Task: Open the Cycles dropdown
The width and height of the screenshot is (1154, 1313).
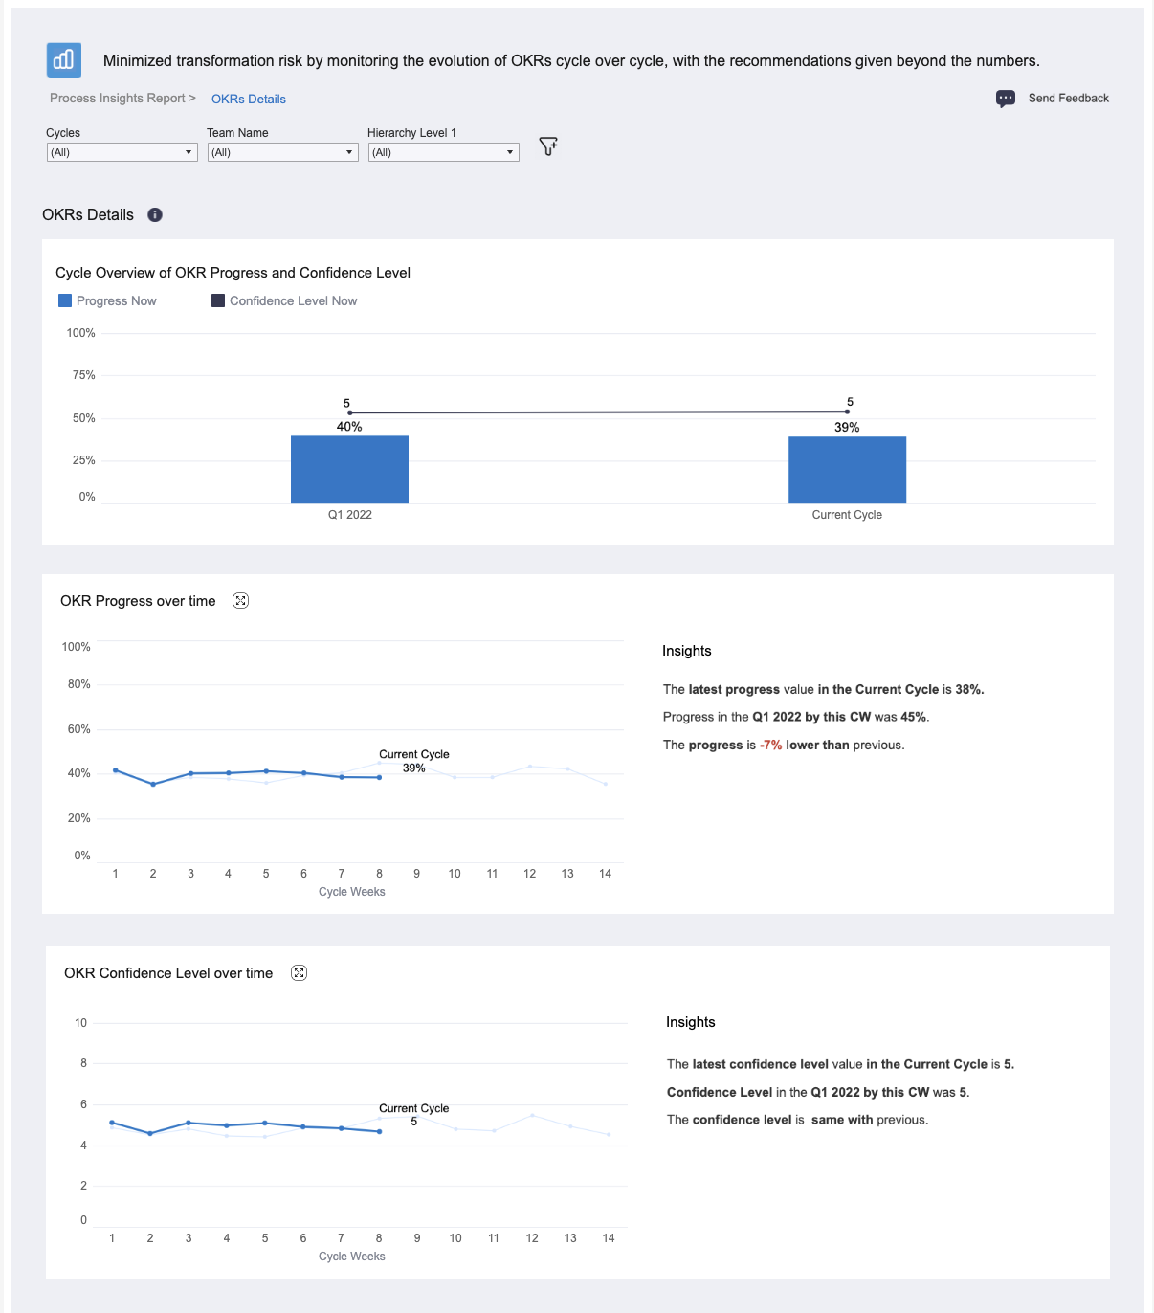Action: point(122,152)
